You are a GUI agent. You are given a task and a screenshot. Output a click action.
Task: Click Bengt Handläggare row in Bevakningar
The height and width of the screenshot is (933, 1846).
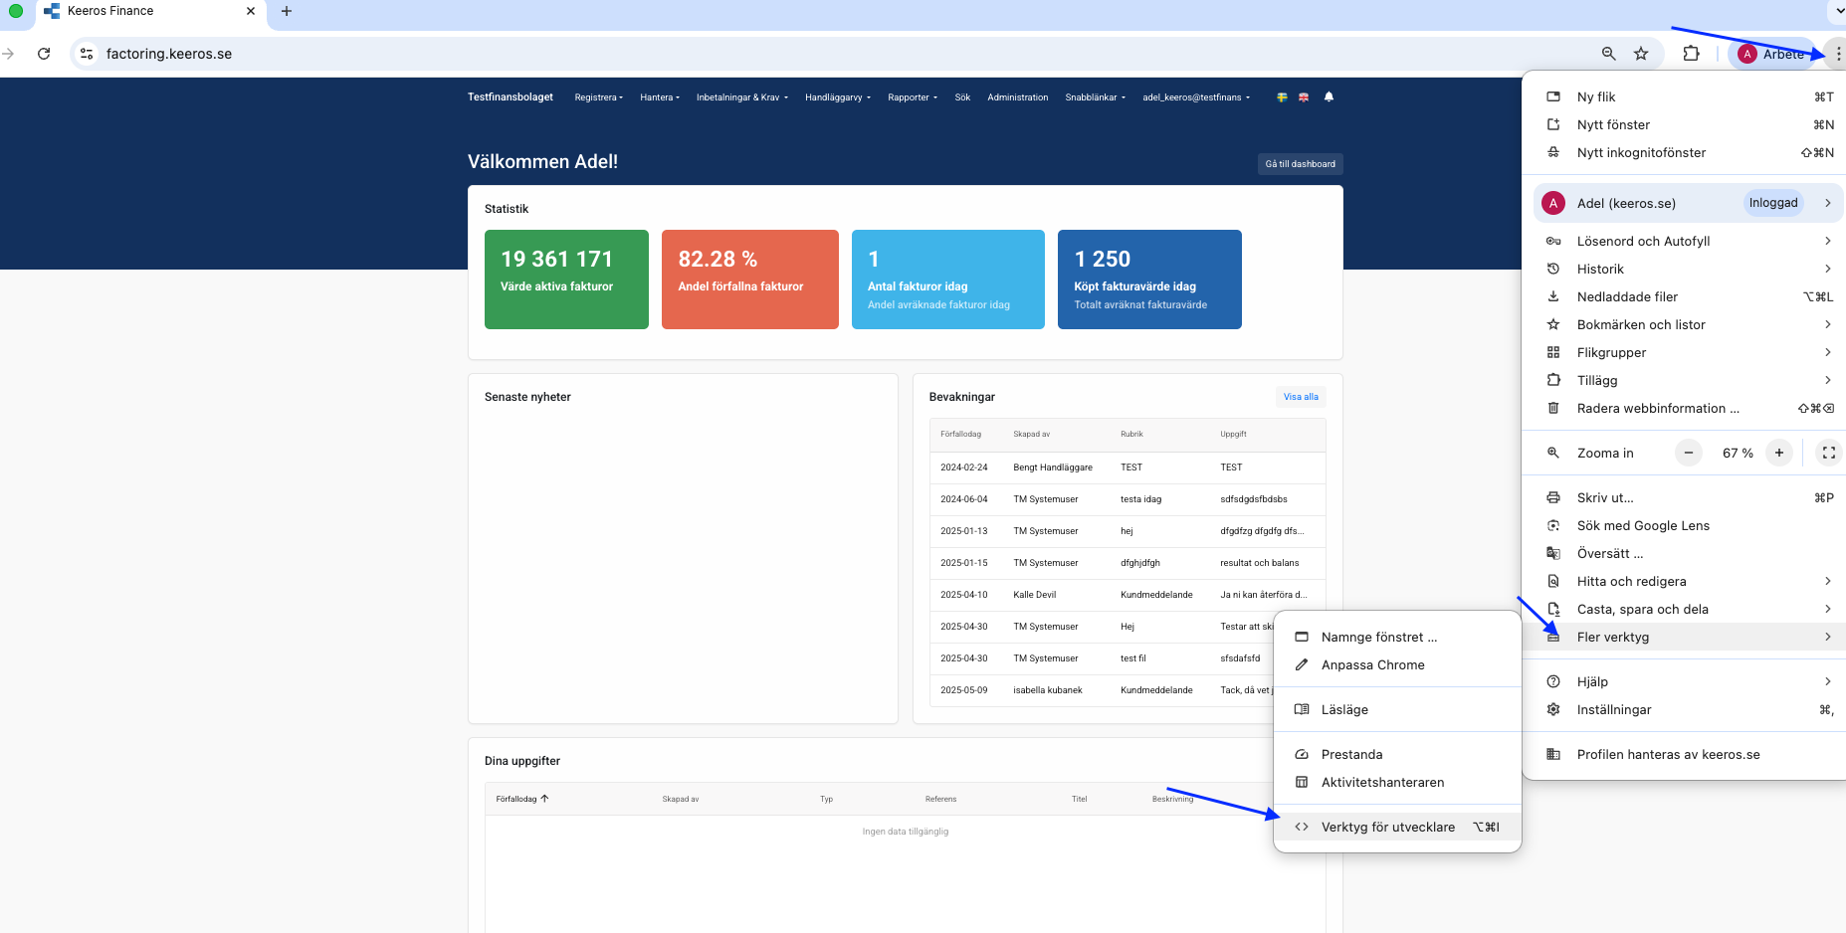coord(1127,467)
